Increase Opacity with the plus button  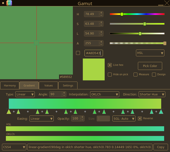click(x=82, y=117)
